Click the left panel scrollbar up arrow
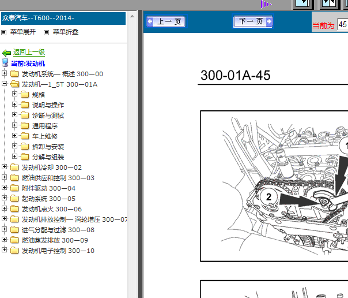The width and height of the screenshot is (348, 298). [132, 16]
